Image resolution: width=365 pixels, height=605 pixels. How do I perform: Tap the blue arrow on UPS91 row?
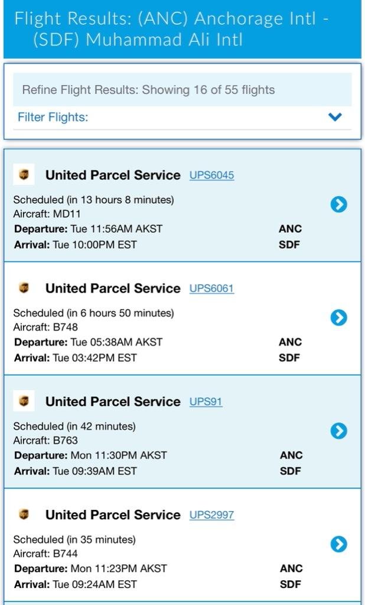pos(338,431)
